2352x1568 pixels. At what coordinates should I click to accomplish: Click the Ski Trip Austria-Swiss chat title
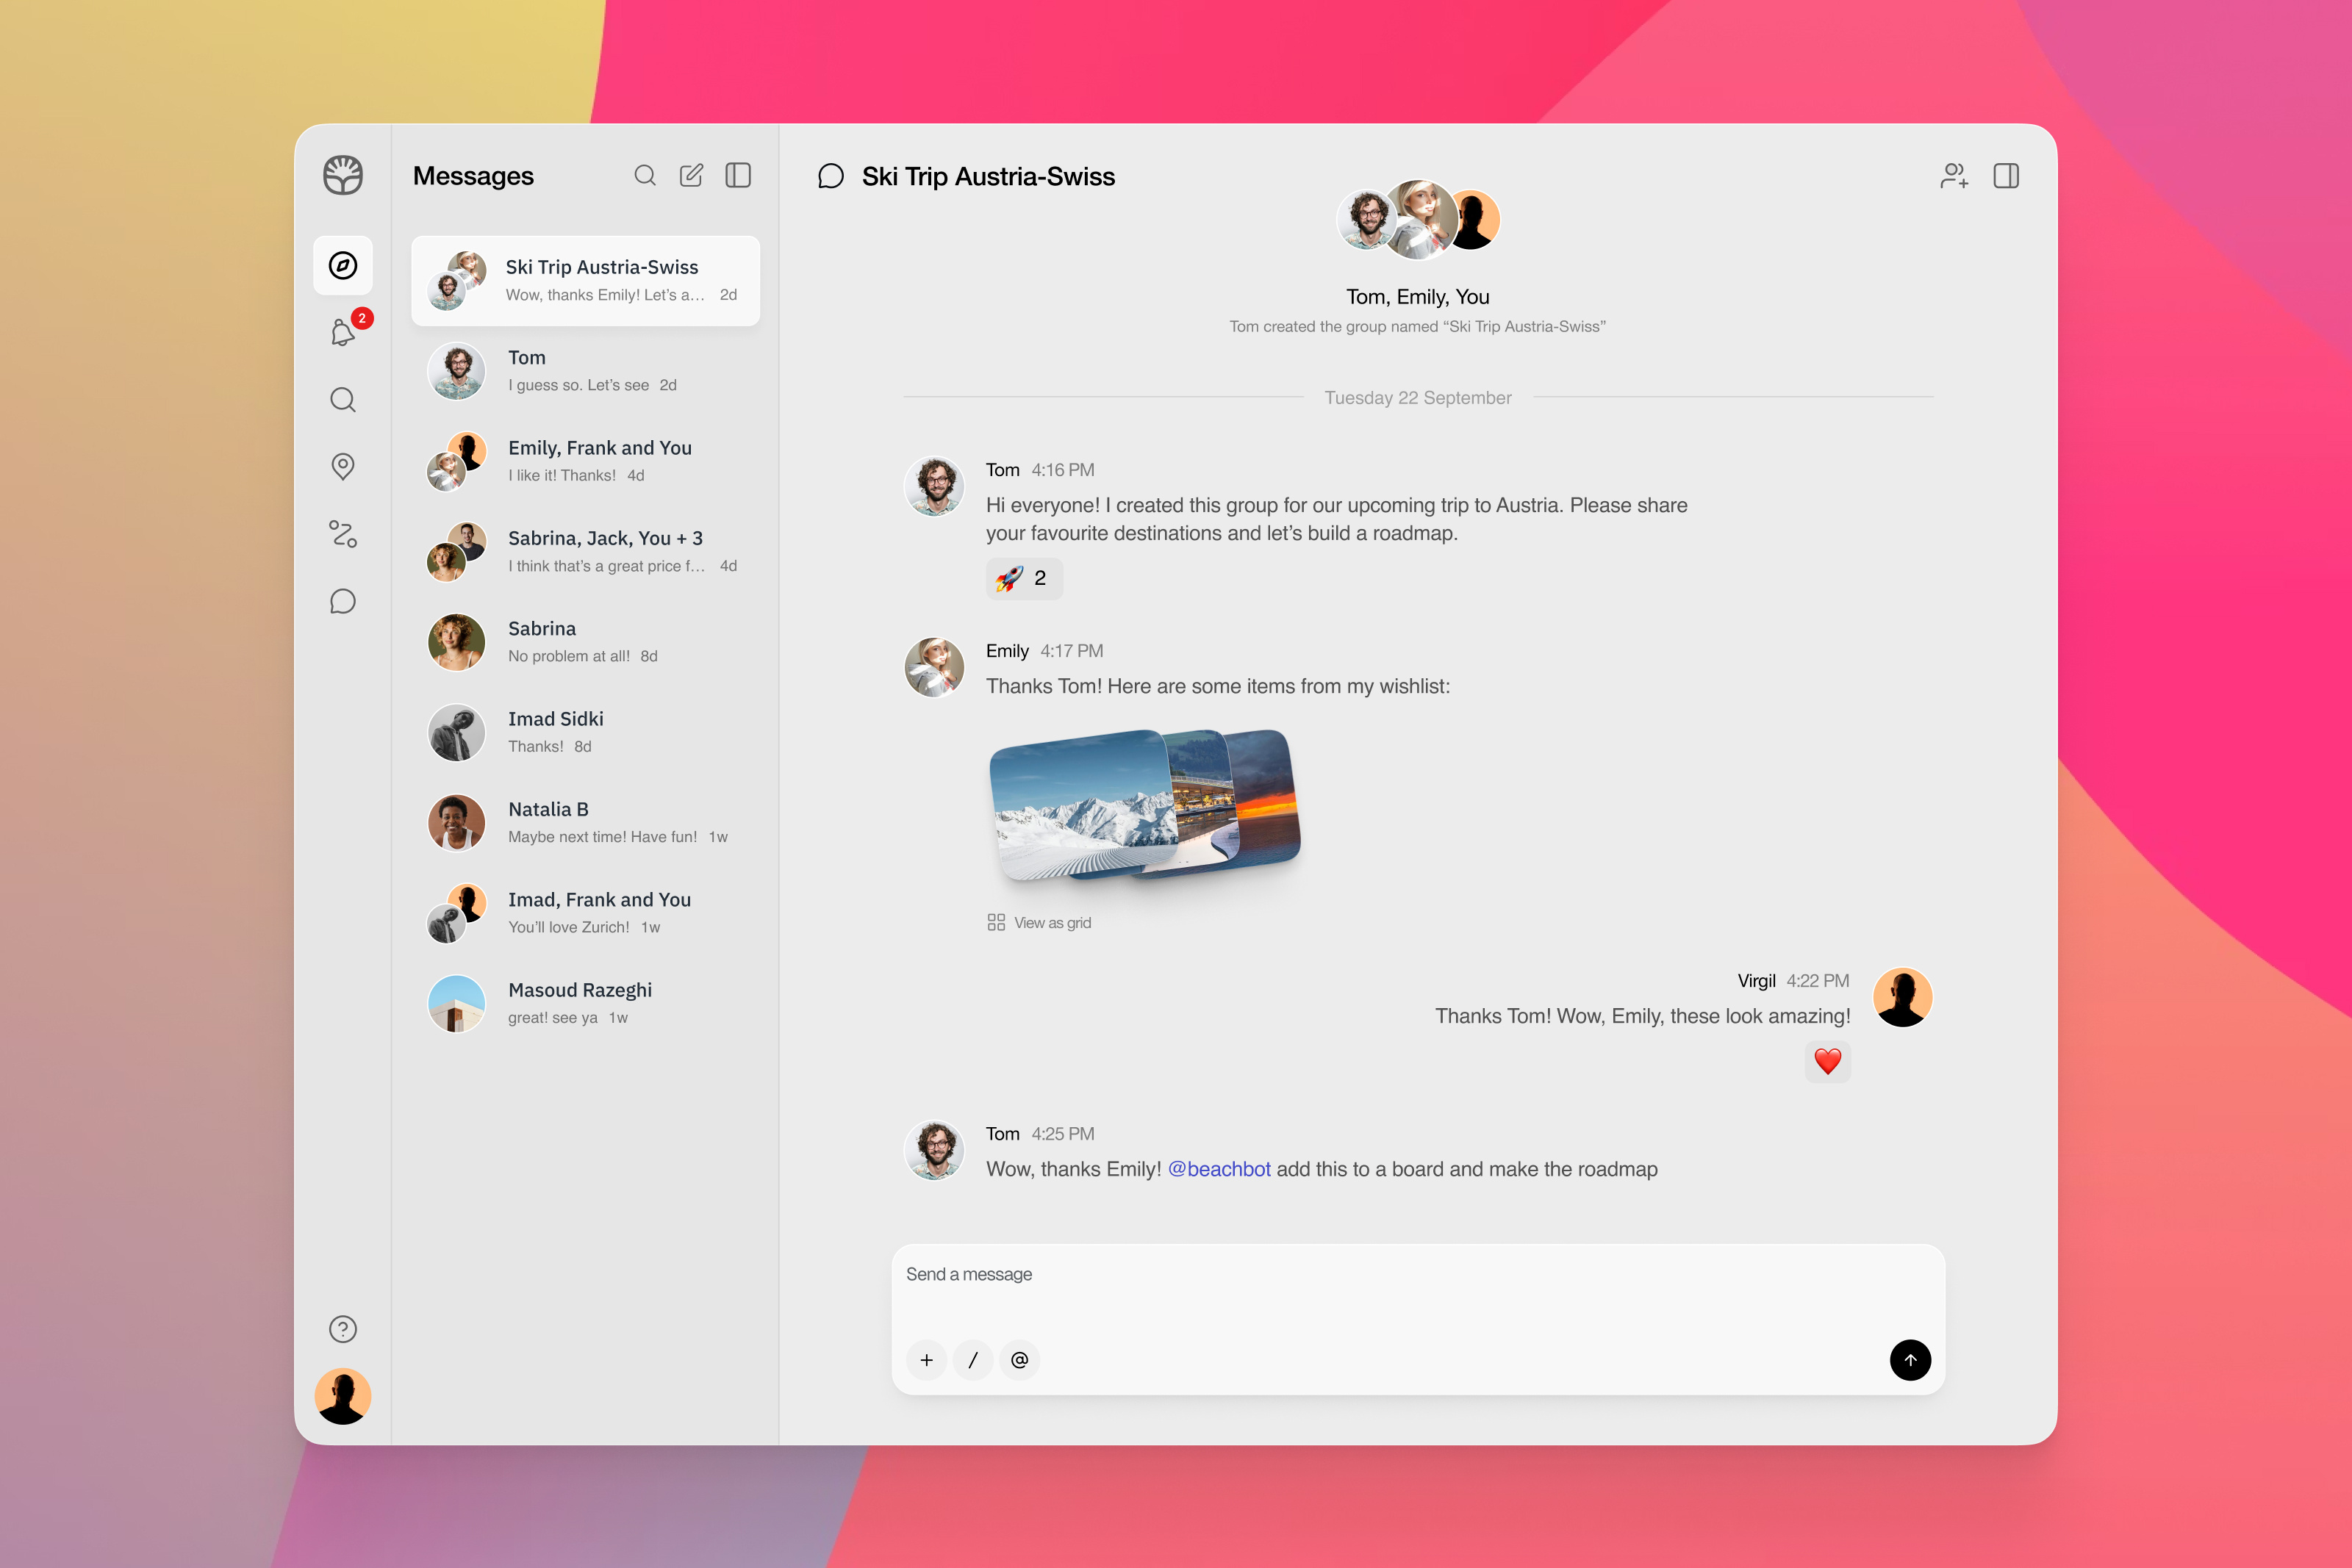(988, 177)
